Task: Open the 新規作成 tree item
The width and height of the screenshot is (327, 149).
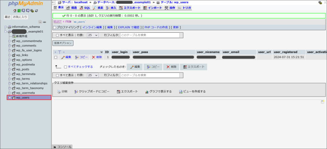Action: 22,36
